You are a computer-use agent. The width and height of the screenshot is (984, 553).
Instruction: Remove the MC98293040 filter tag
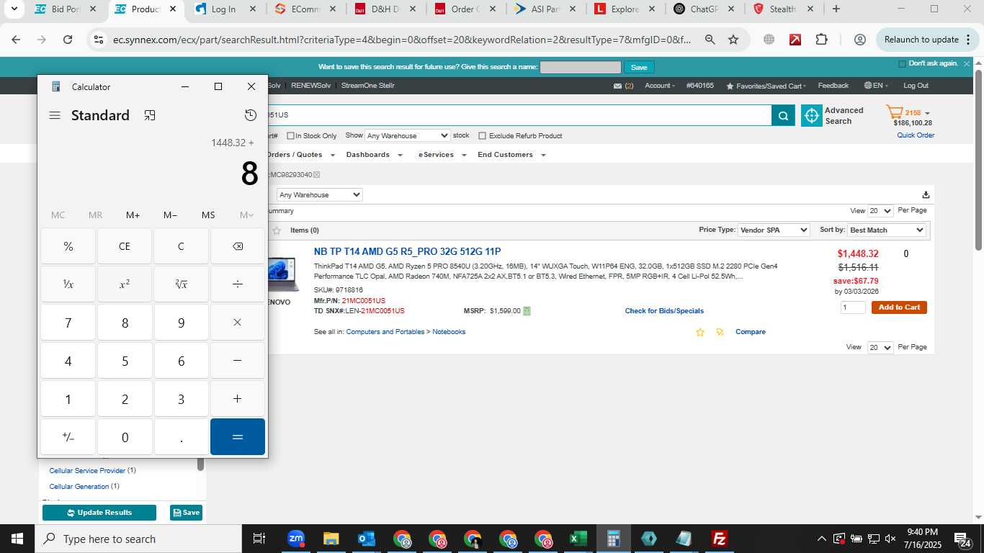(316, 175)
